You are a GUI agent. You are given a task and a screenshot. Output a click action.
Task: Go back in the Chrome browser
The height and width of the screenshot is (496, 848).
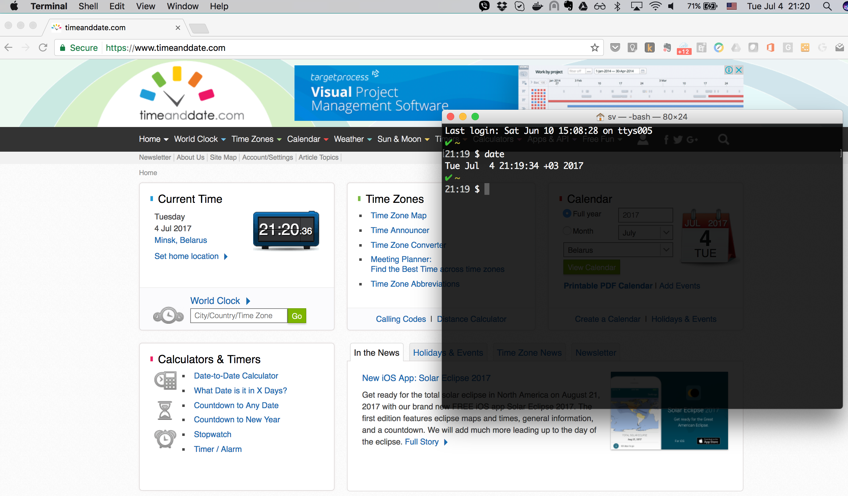coord(9,48)
